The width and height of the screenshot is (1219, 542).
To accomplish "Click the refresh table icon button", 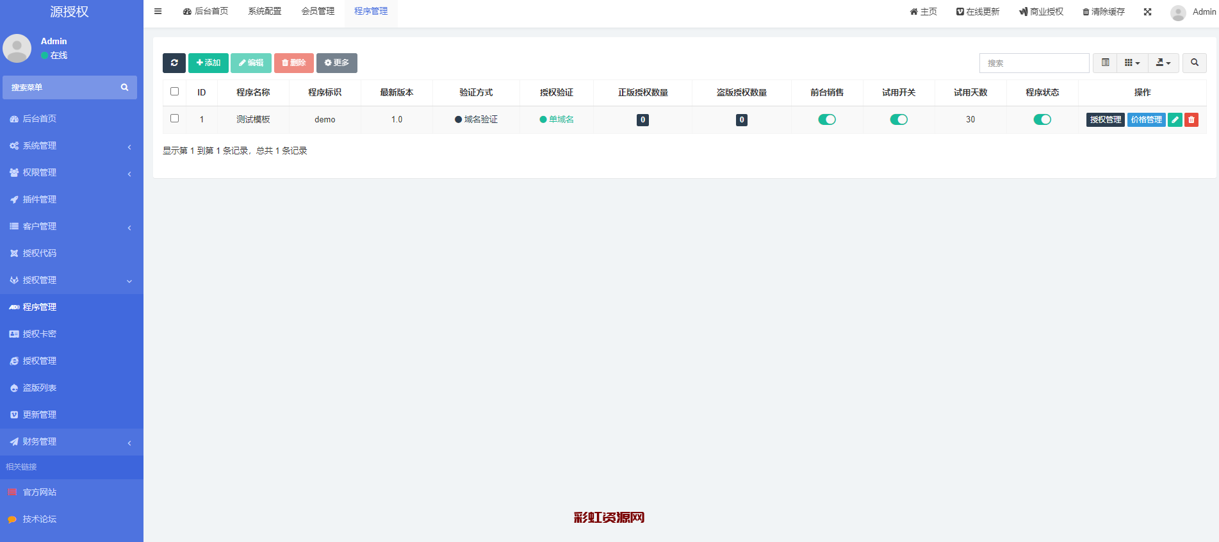I will click(174, 63).
